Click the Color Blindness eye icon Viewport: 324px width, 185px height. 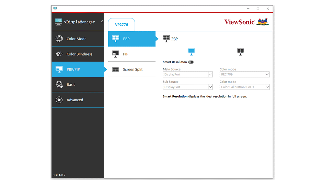59,54
